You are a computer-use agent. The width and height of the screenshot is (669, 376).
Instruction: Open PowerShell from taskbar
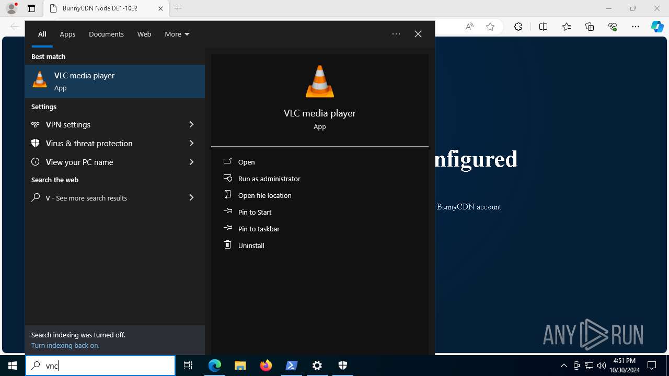click(x=292, y=366)
